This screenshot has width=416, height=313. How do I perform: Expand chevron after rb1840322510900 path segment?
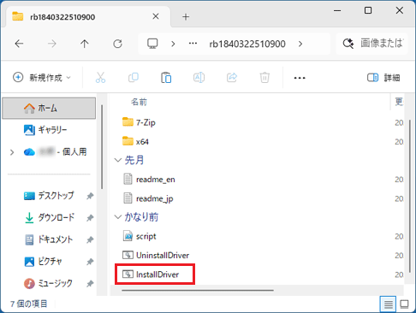pyautogui.click(x=300, y=44)
